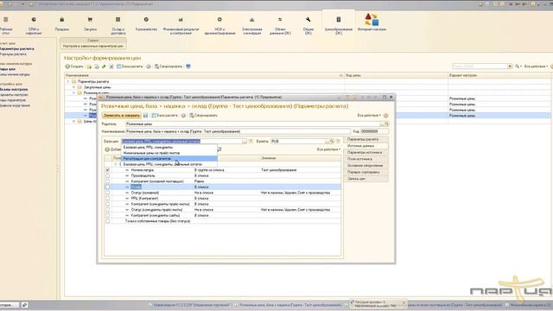Uncheck the Номенклатура filter checkbox
Screen dimensions: 553x311
click(x=107, y=170)
